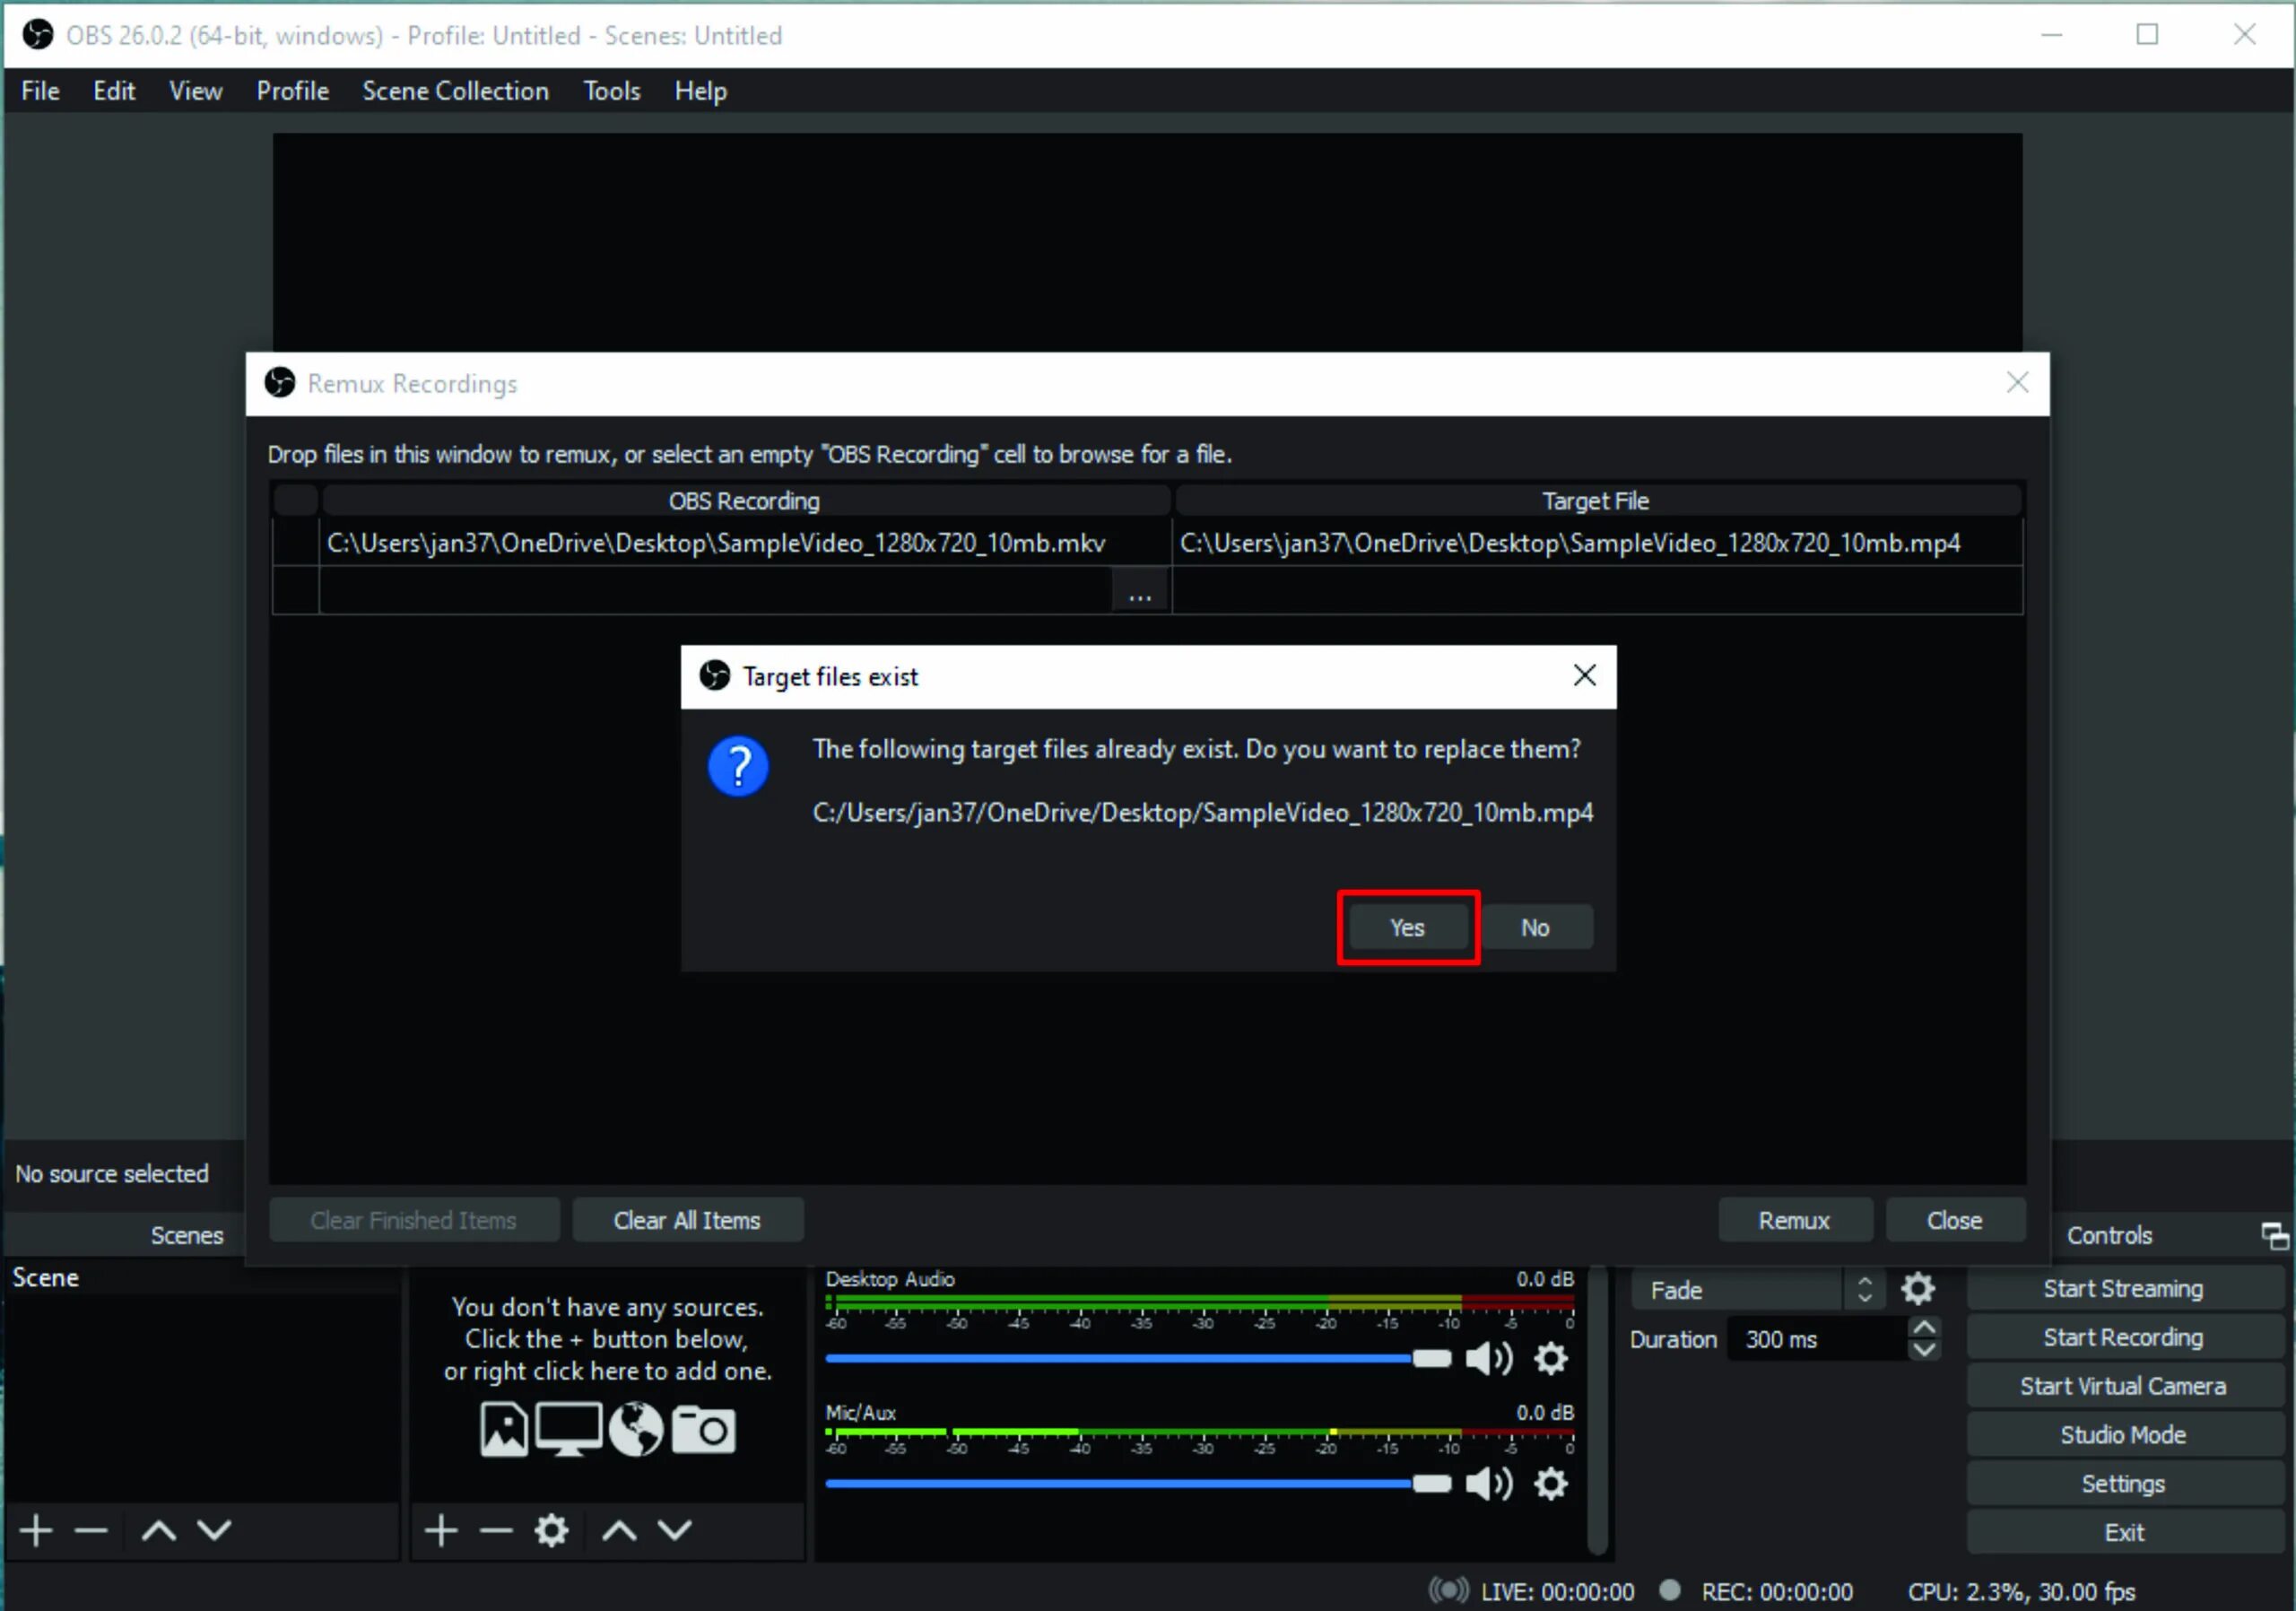
Task: Open source properties gear icon
Action: click(551, 1530)
